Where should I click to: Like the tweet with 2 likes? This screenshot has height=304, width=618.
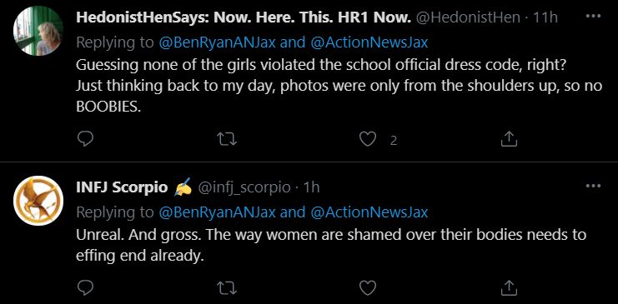368,139
